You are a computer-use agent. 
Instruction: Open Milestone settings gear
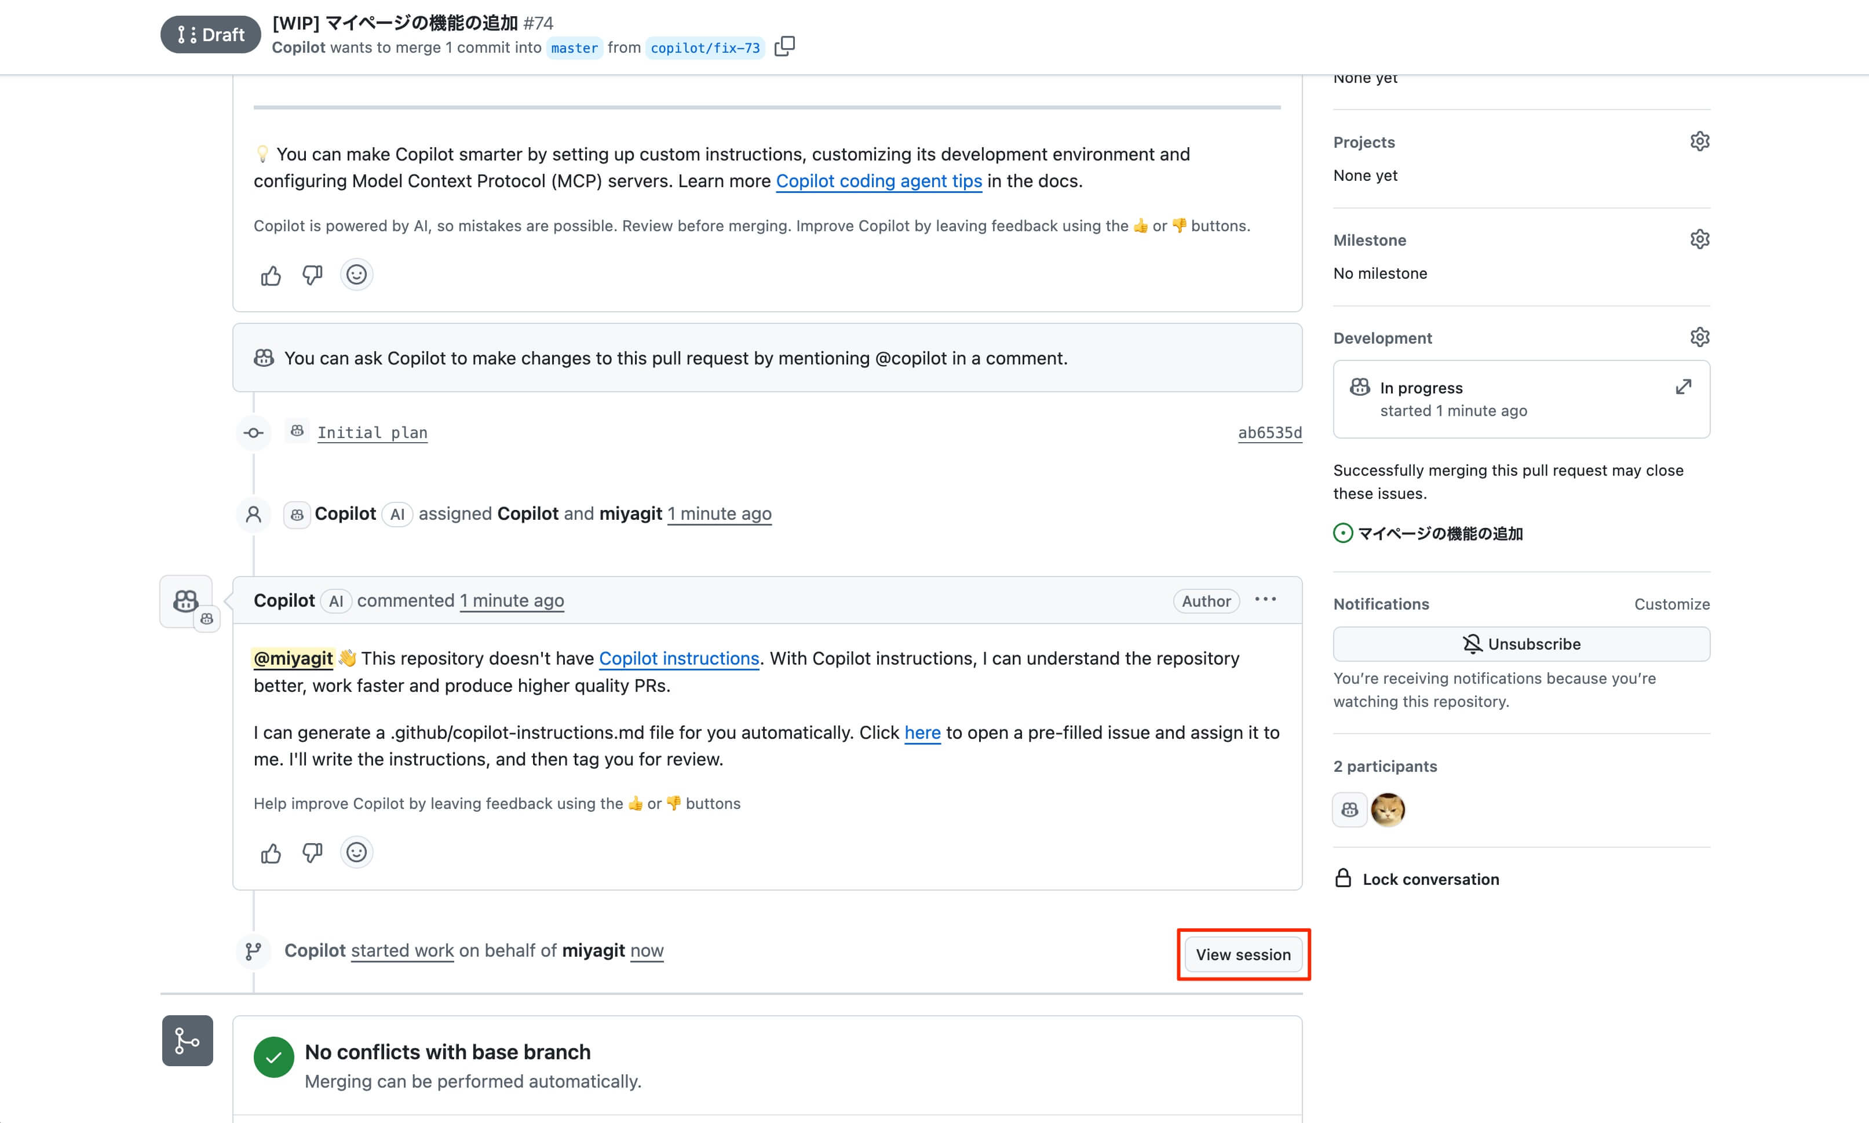click(x=1700, y=240)
